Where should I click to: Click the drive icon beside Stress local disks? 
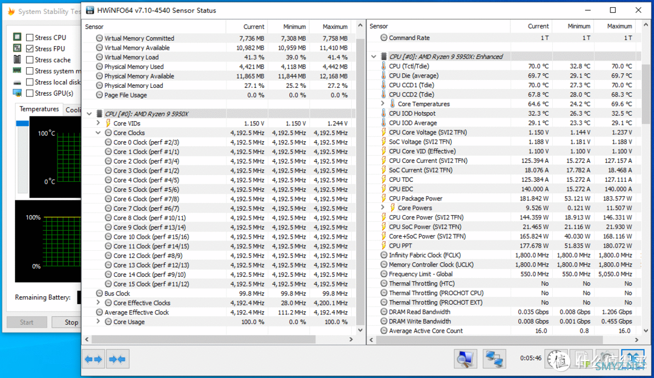[x=17, y=82]
